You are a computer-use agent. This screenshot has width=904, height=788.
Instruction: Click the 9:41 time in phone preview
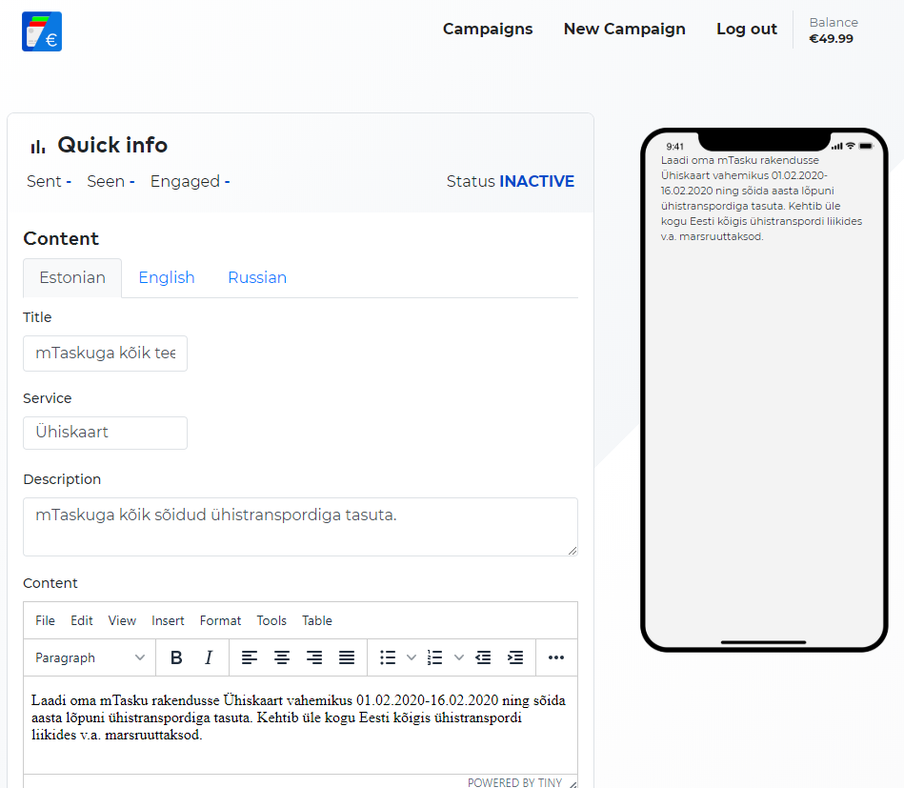point(674,147)
